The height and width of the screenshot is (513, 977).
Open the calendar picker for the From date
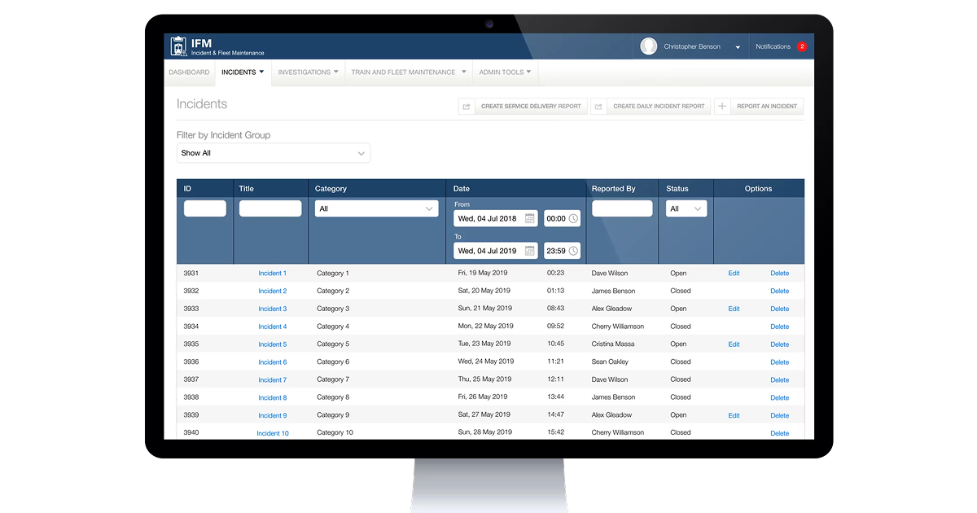click(530, 218)
